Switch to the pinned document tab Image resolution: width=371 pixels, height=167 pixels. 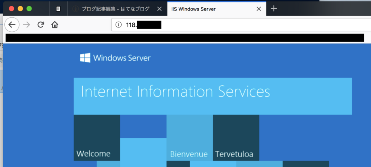click(58, 9)
